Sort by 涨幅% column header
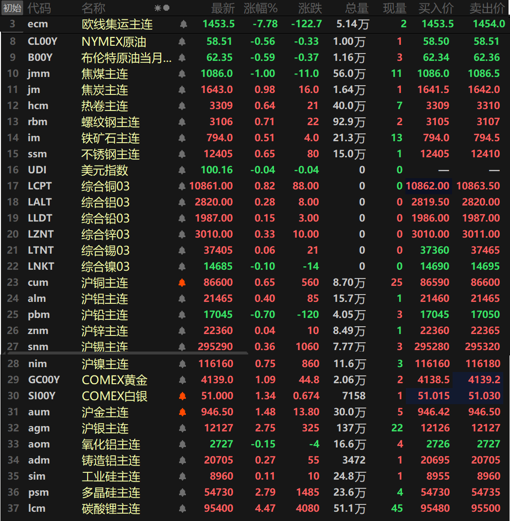Viewport: 510px width, 521px height. tap(260, 8)
